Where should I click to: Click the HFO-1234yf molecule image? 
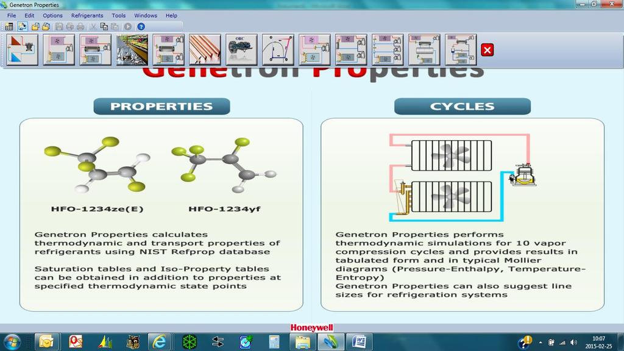tap(224, 165)
